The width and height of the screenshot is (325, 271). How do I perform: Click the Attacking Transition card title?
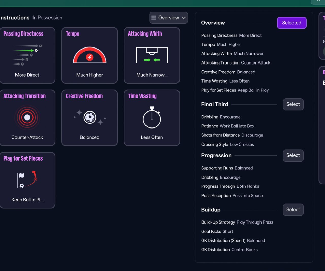pyautogui.click(x=25, y=96)
